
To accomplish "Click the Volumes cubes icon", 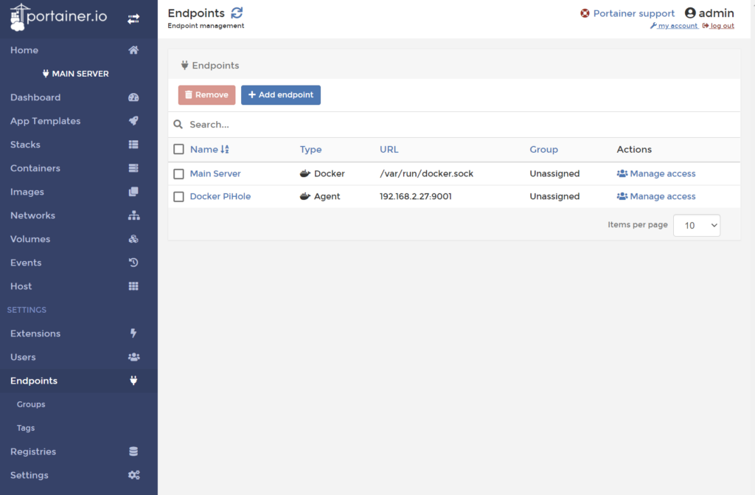I will point(133,239).
